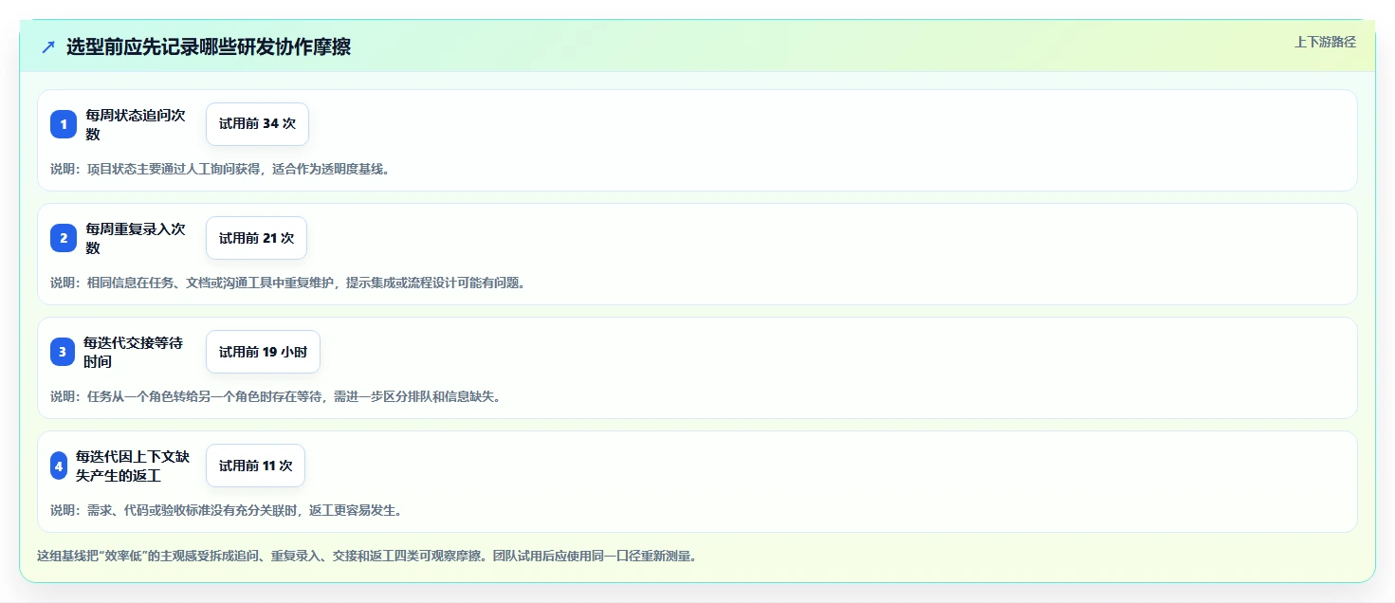Click the number 4 badge
The height and width of the screenshot is (603, 1395).
(59, 466)
